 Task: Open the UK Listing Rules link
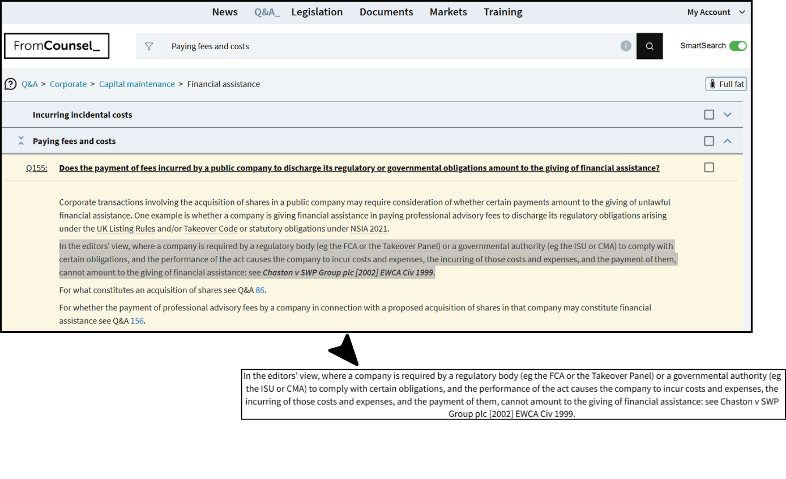click(x=126, y=229)
